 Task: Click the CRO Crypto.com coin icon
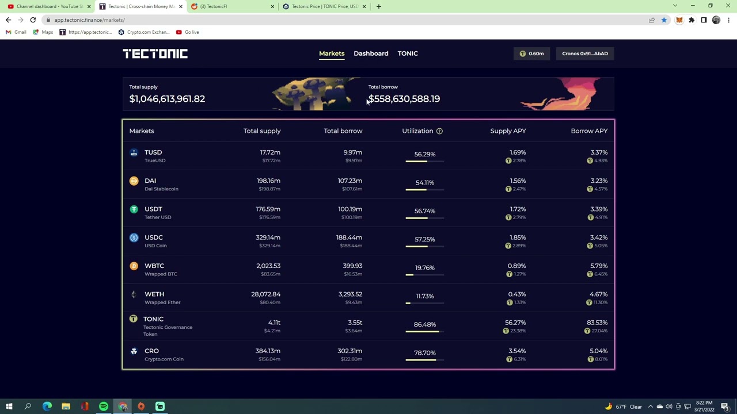[x=134, y=351]
